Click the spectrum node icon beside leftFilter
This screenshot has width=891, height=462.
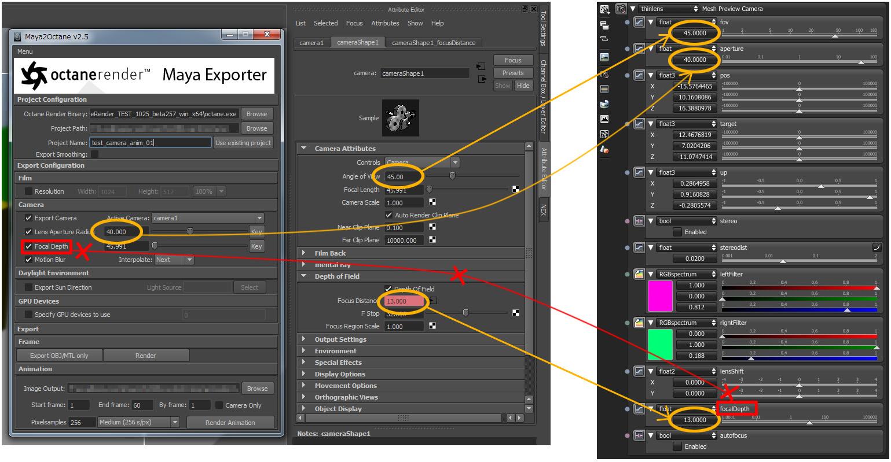(x=639, y=274)
